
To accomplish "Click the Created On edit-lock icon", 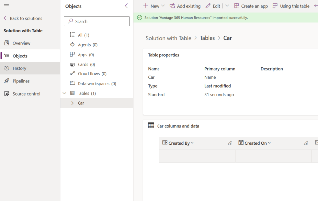I will 306,143.
